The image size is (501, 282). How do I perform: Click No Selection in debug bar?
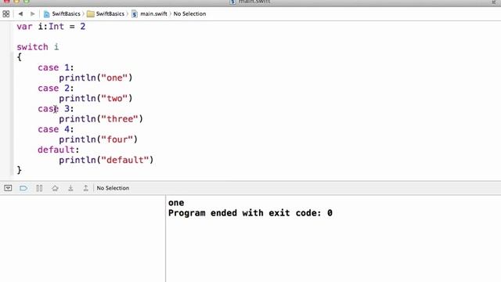click(x=113, y=188)
